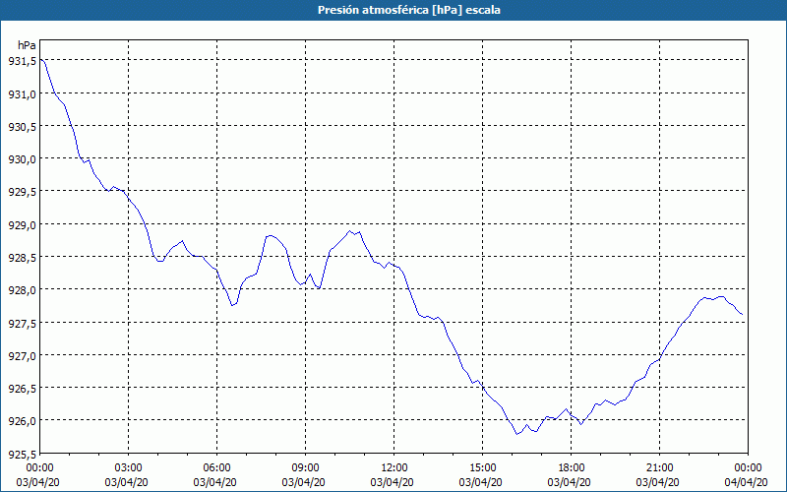Click the "06:00" time label
The height and width of the screenshot is (492, 787).
pyautogui.click(x=216, y=468)
